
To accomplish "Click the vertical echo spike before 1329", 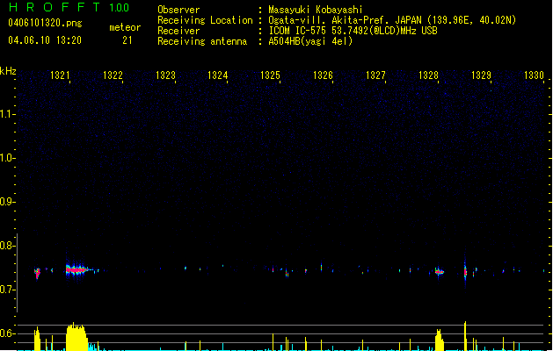I will (465, 271).
